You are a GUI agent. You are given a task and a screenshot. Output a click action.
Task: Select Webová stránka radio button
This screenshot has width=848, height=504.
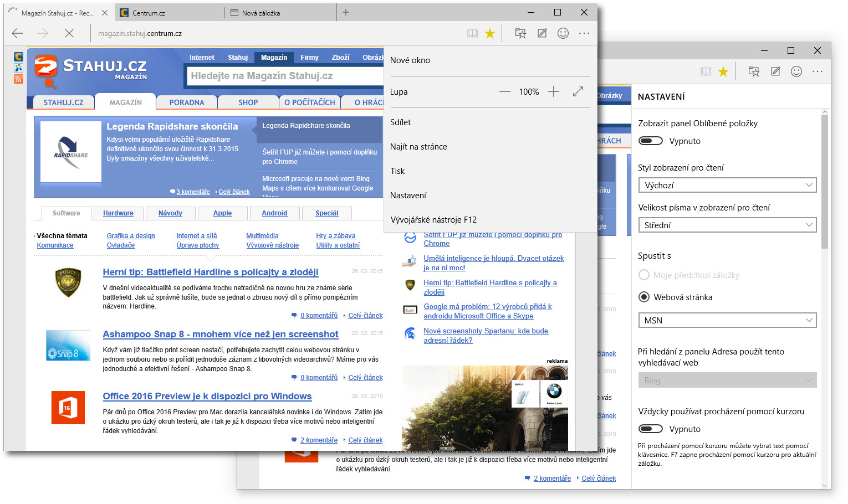point(644,297)
